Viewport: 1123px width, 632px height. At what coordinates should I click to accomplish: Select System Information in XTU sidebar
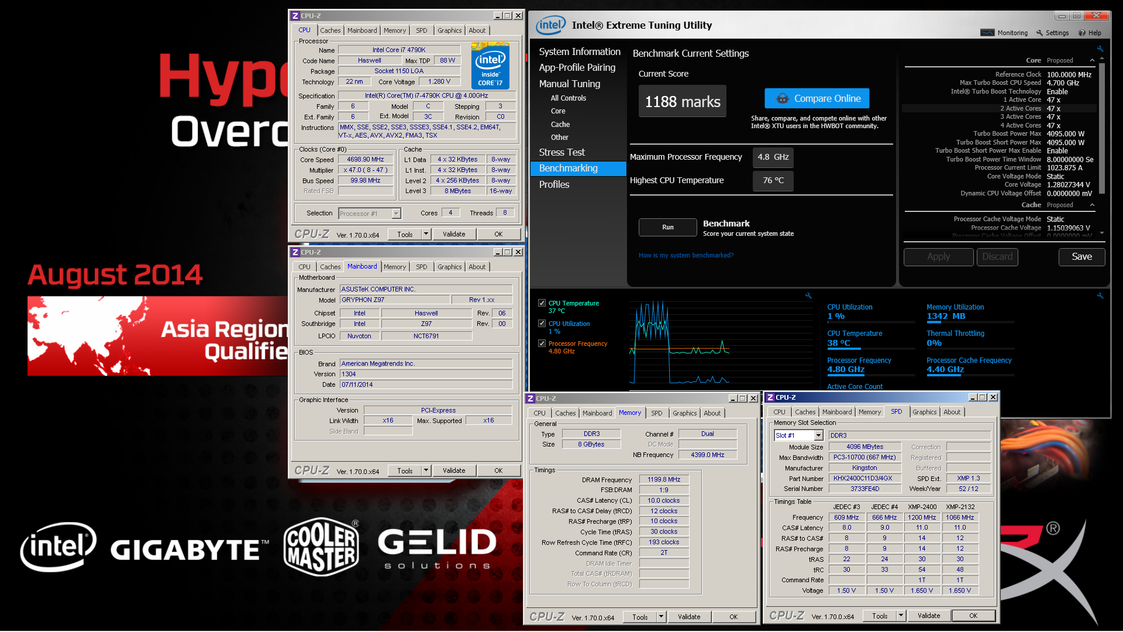click(579, 51)
